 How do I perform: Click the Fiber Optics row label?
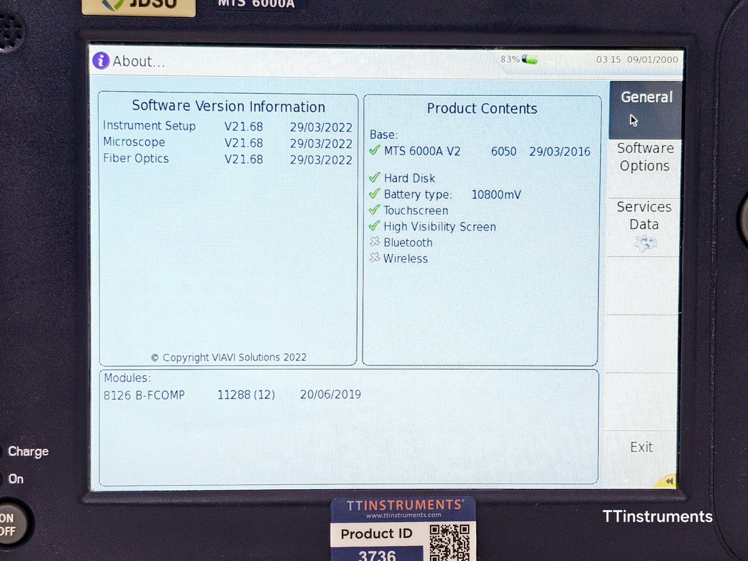pyautogui.click(x=136, y=158)
